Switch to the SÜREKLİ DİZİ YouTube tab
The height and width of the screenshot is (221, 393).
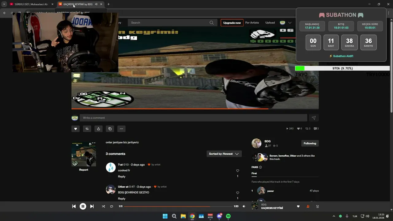coord(31,4)
